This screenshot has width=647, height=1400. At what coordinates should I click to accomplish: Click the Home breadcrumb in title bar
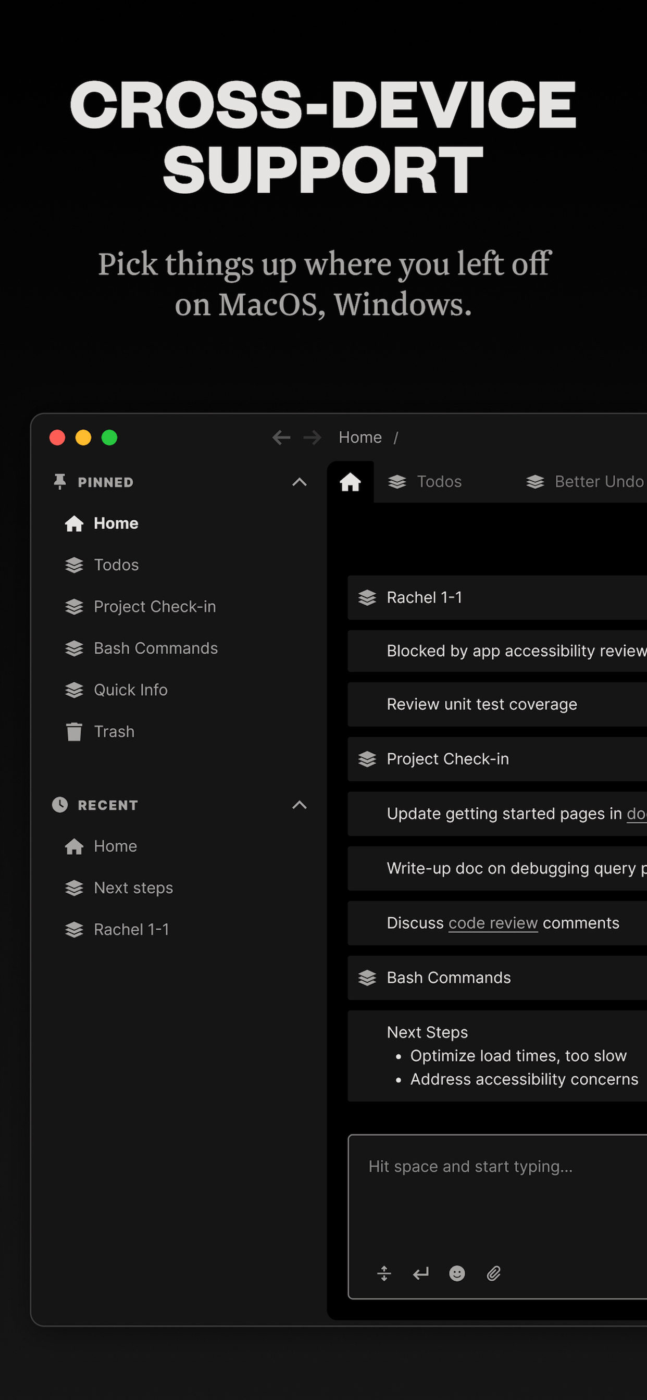(x=360, y=438)
